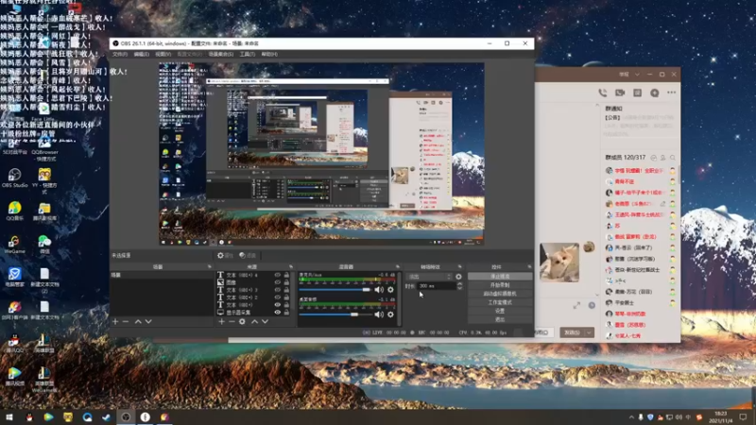The height and width of the screenshot is (425, 756).
Task: Open source settings gear in Sources toolbar
Action: tap(242, 321)
